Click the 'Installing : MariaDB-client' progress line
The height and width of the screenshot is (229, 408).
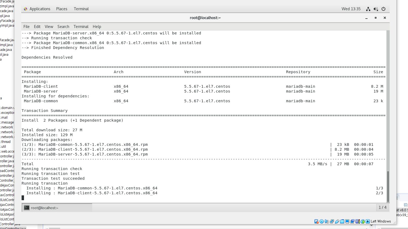[205, 193]
